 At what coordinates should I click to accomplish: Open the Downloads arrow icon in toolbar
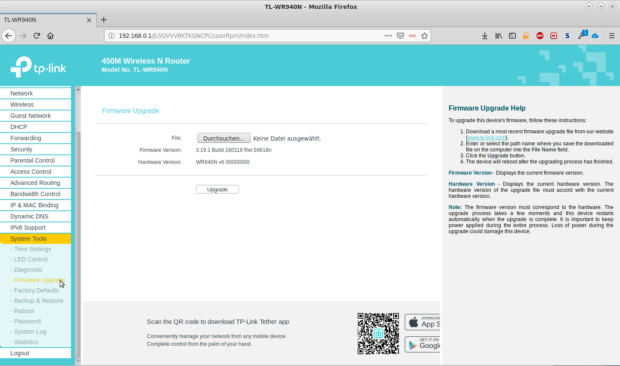pos(484,36)
